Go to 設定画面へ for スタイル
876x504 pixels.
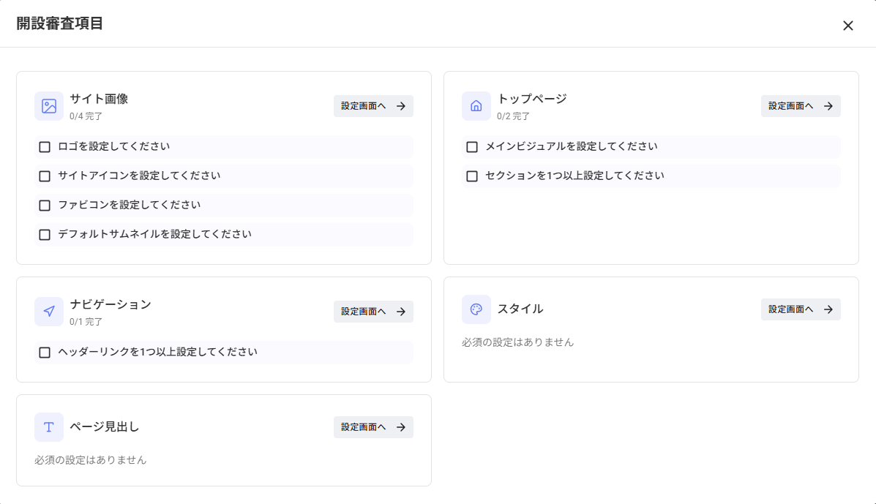(801, 309)
